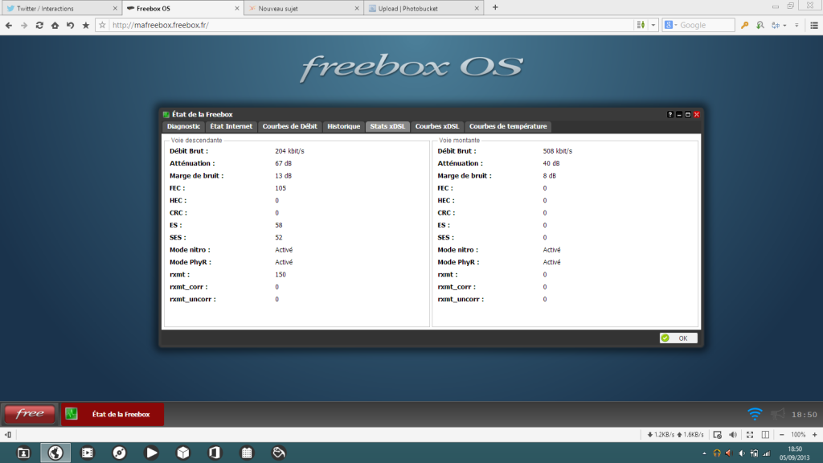Open a new browser tab

[495, 8]
